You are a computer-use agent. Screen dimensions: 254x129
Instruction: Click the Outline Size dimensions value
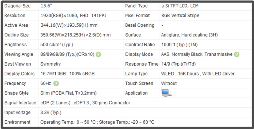point(75,35)
